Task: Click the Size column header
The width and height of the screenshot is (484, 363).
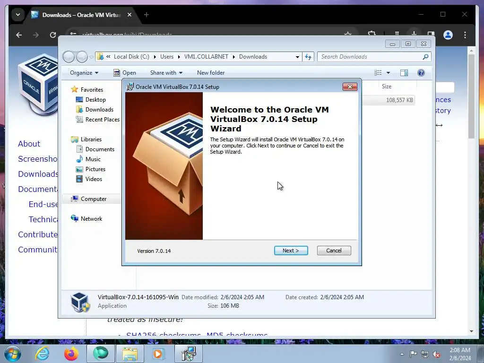Action: coord(387,86)
